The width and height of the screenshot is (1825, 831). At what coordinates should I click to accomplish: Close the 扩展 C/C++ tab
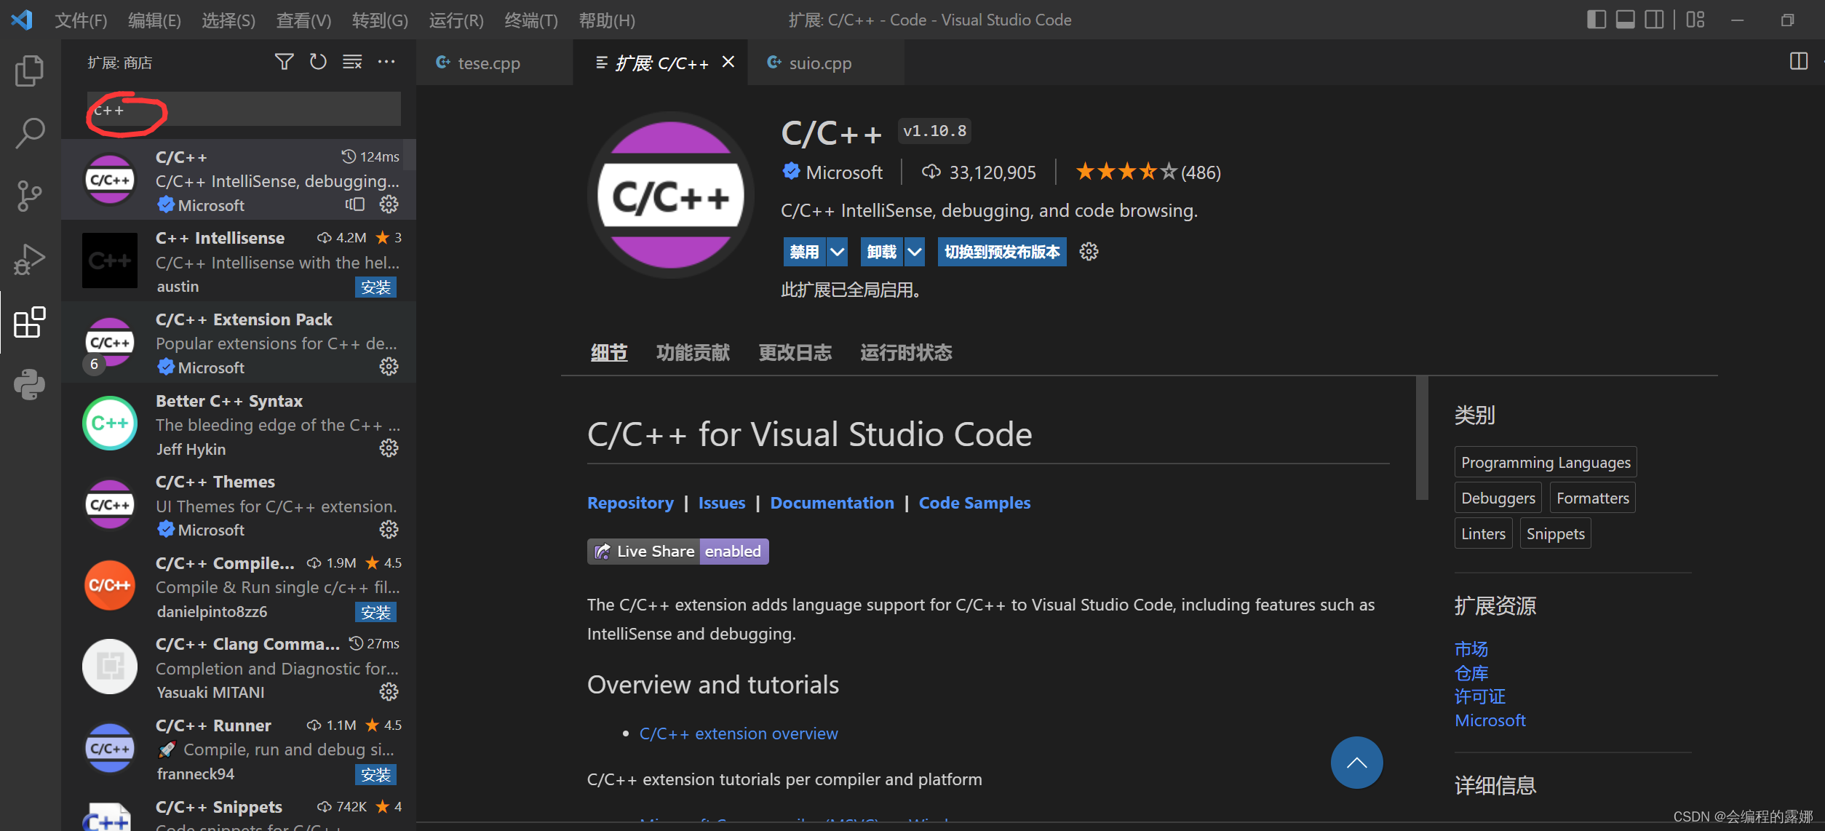click(x=728, y=63)
